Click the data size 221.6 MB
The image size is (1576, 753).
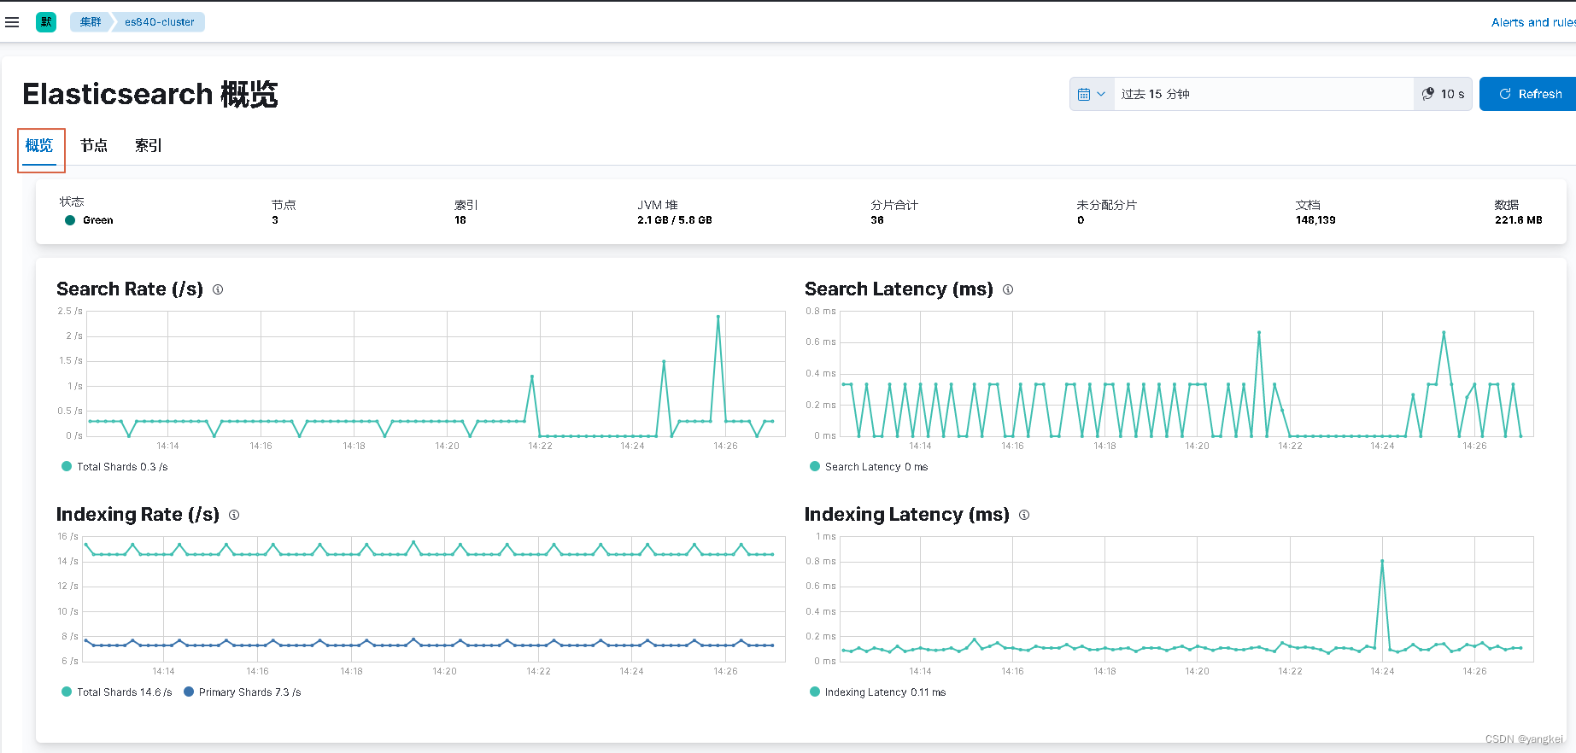click(x=1519, y=220)
